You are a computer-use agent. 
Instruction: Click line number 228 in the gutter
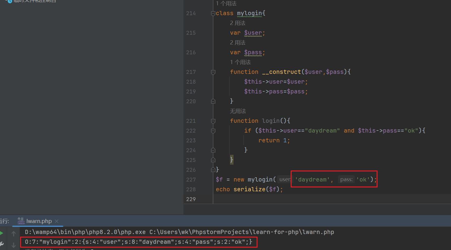tap(191, 190)
